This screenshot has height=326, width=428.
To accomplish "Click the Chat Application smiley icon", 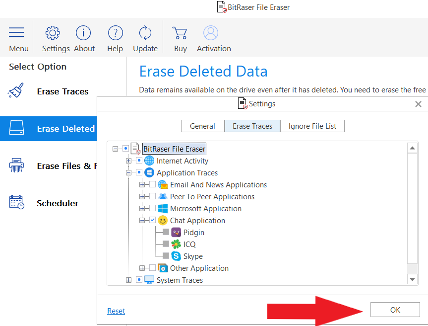I will pyautogui.click(x=163, y=221).
